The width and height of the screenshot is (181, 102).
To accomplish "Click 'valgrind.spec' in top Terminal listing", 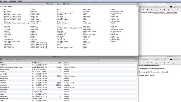I will (115, 21).
